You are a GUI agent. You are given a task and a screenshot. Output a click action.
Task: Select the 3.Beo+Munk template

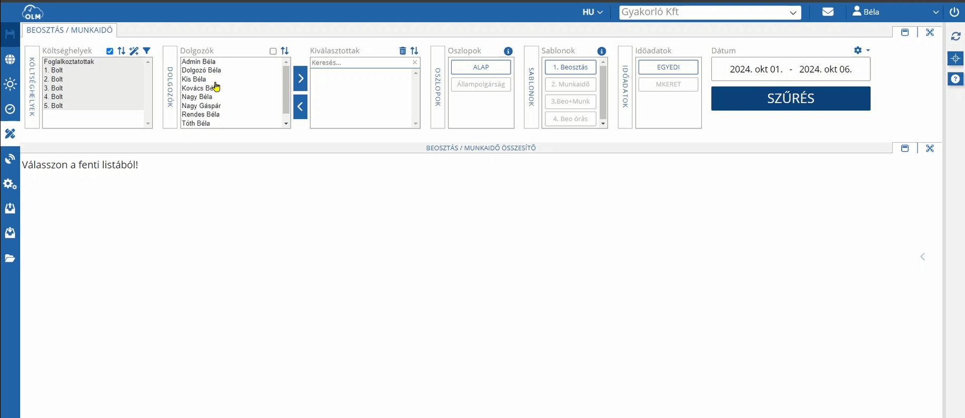tap(570, 102)
